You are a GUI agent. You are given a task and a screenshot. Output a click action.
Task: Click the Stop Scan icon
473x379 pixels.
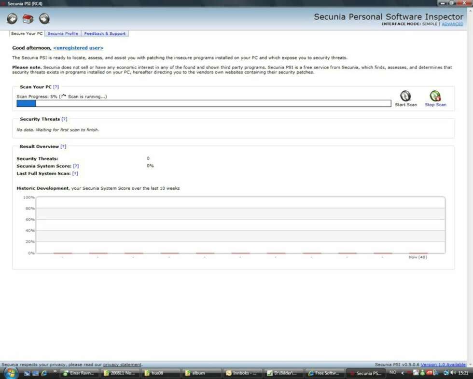click(x=435, y=96)
